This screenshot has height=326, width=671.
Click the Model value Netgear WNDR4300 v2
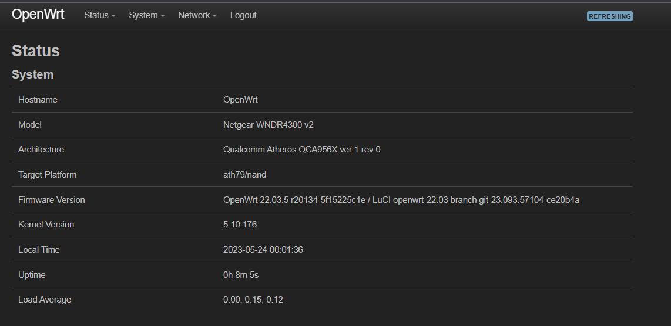[269, 125]
